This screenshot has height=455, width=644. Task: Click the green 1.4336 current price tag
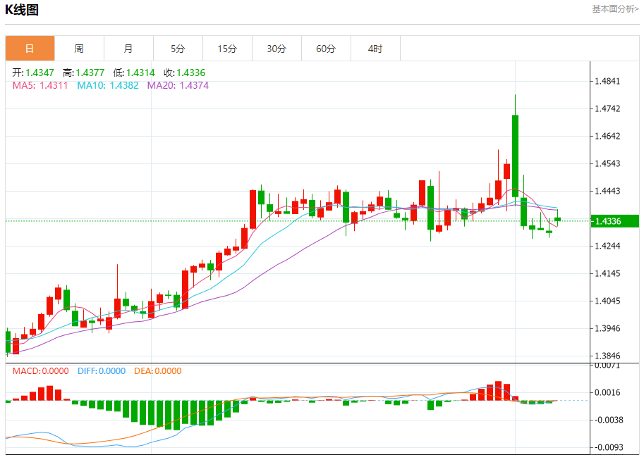pyautogui.click(x=614, y=221)
